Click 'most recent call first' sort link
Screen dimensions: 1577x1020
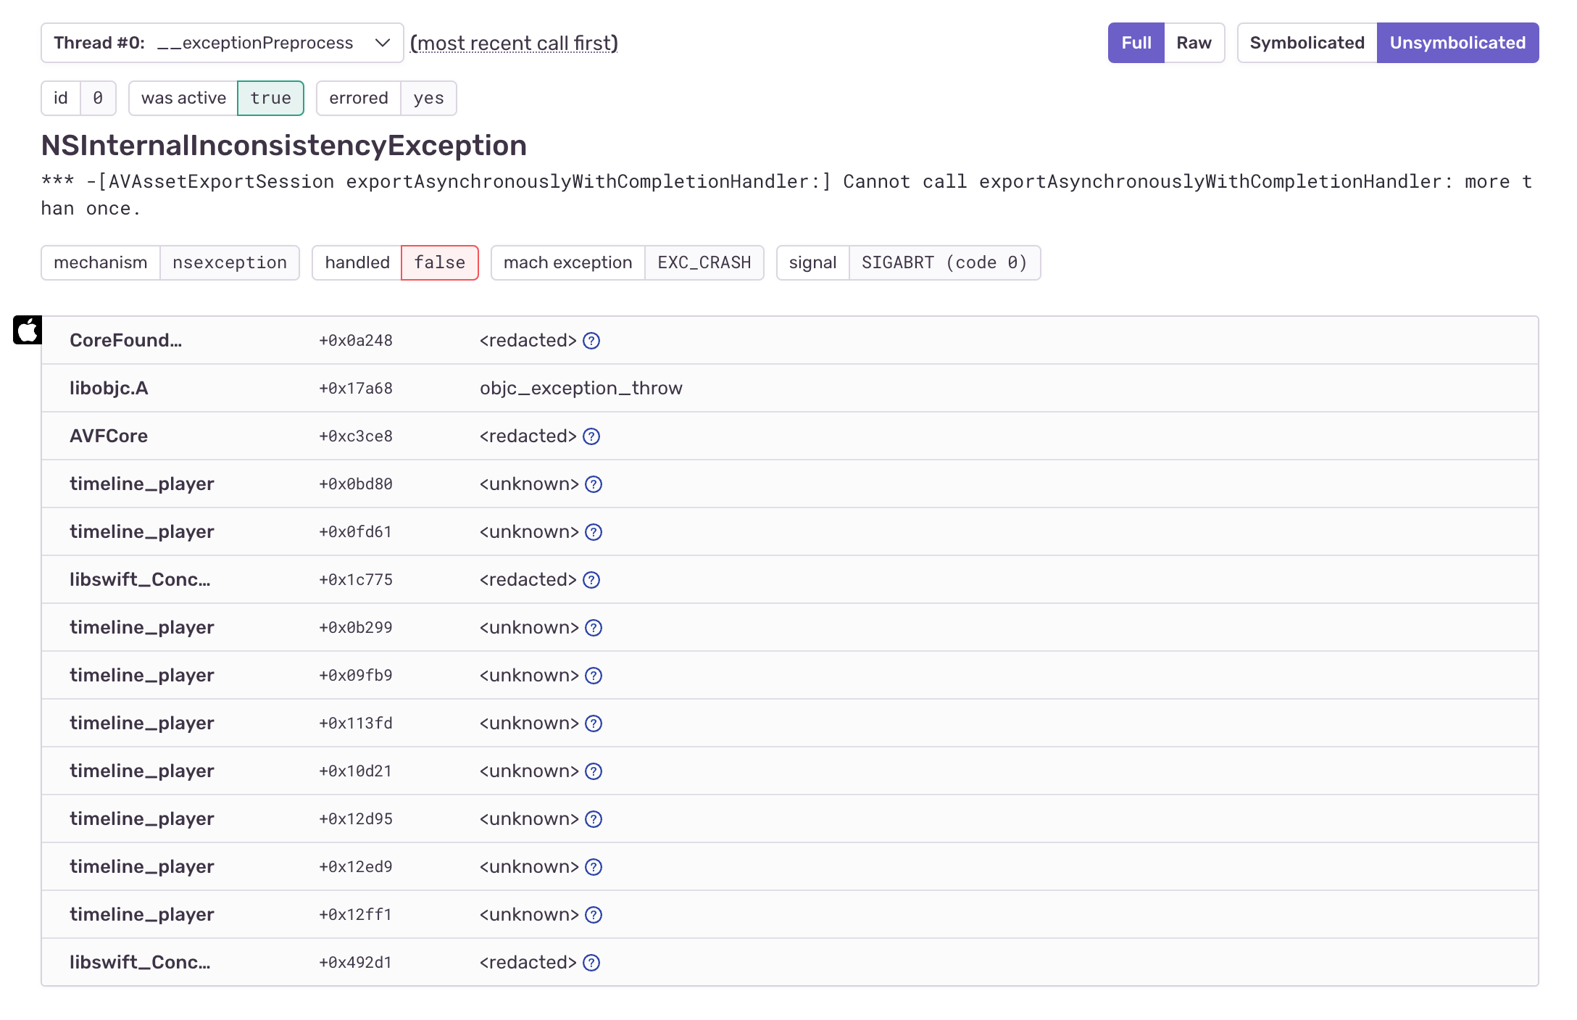pyautogui.click(x=514, y=43)
